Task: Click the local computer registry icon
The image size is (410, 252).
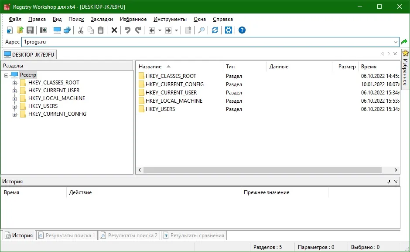Action: coord(57,30)
